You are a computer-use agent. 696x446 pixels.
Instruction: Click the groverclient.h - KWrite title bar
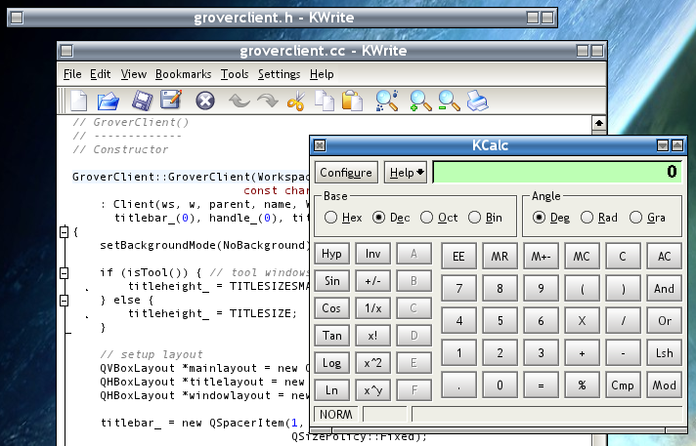[x=274, y=18]
